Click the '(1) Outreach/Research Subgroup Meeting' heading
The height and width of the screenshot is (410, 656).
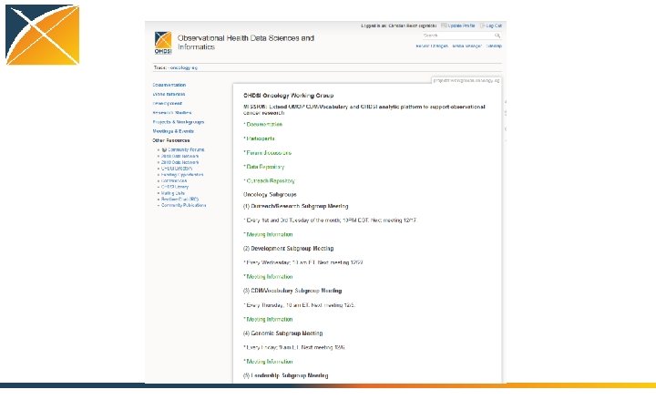[296, 206]
